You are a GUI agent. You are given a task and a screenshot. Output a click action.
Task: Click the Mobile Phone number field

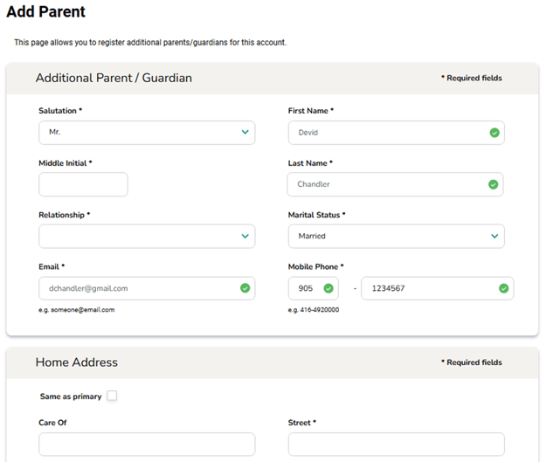coord(428,288)
